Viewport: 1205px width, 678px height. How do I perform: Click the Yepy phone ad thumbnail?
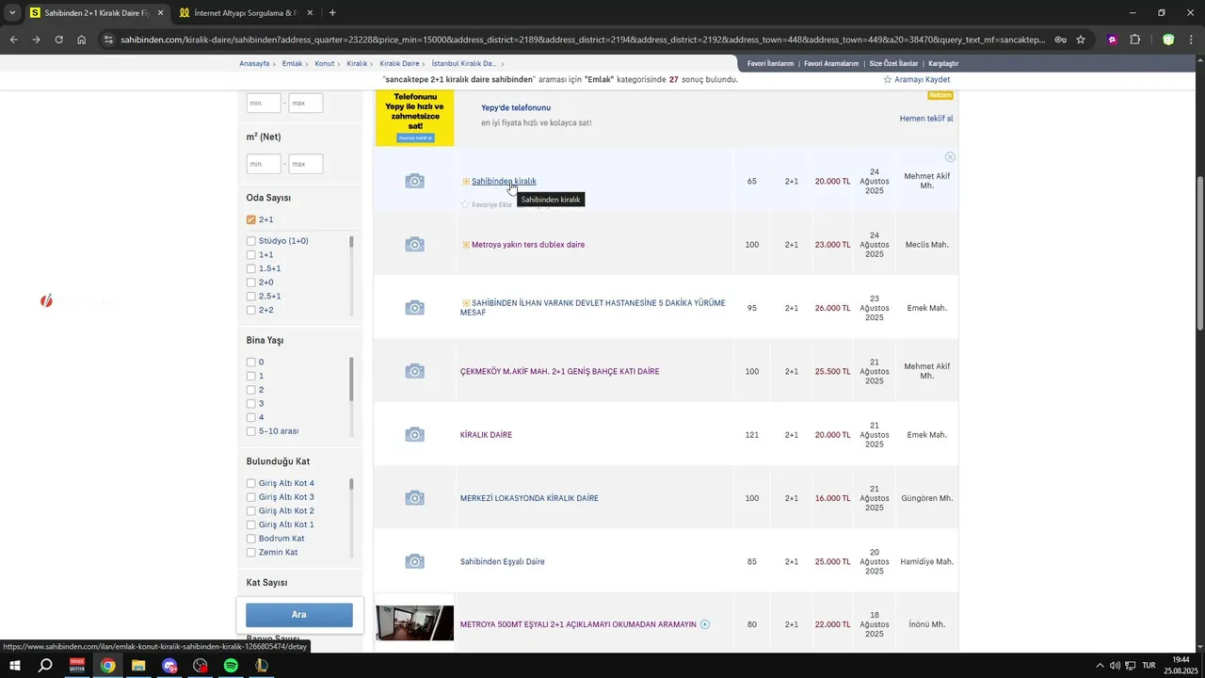(414, 118)
